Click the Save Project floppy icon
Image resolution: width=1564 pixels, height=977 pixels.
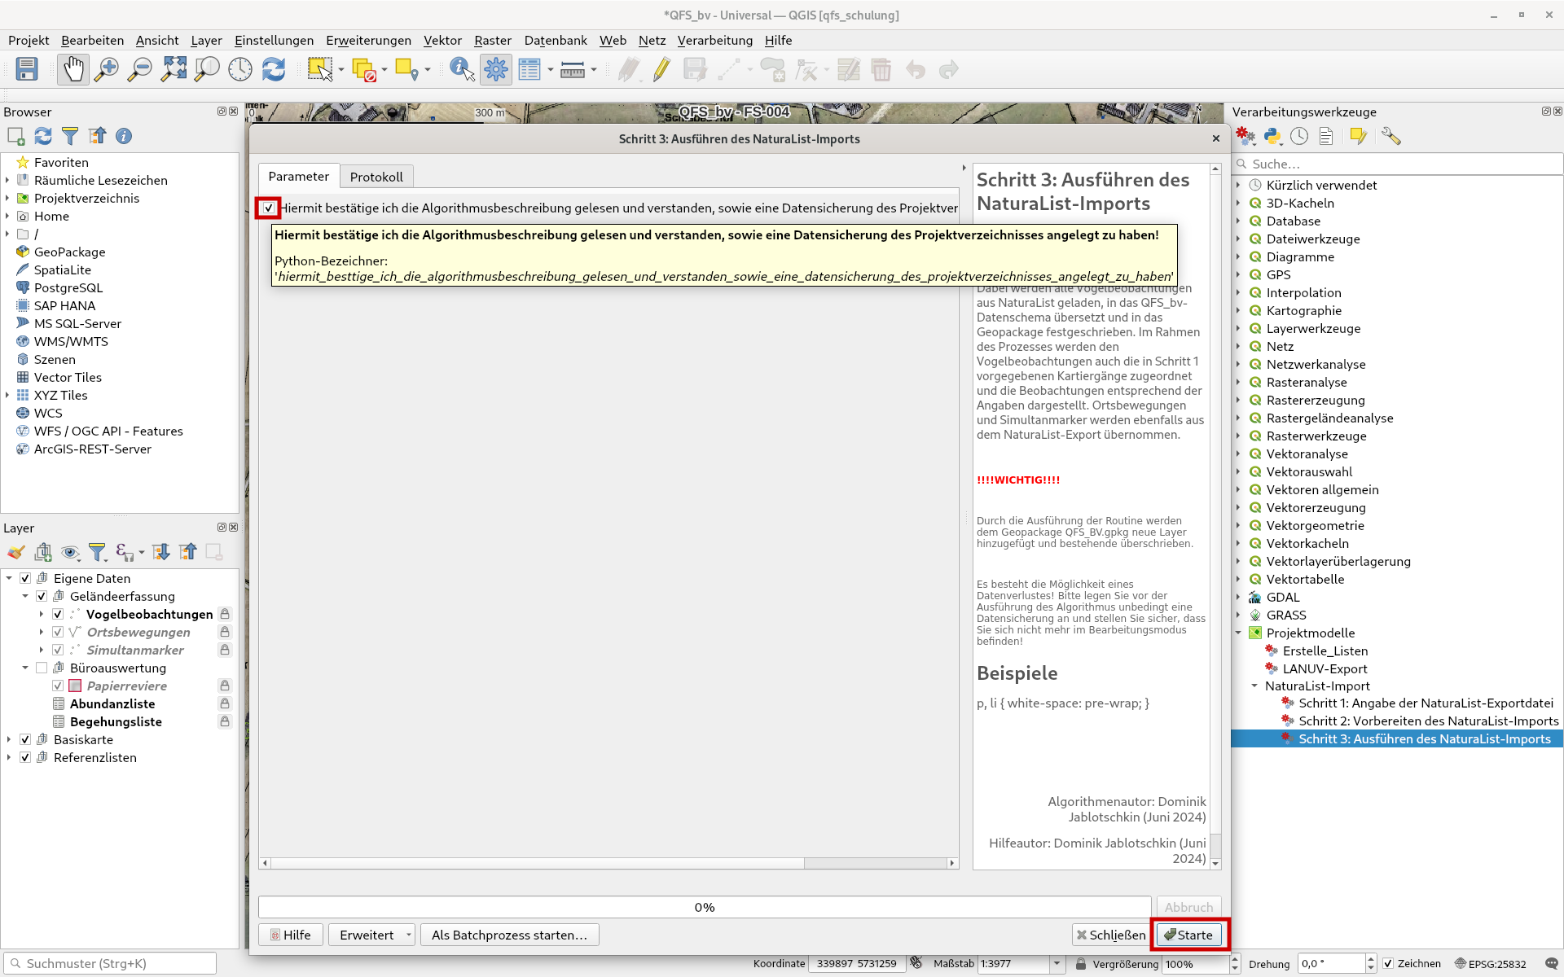pos(27,70)
